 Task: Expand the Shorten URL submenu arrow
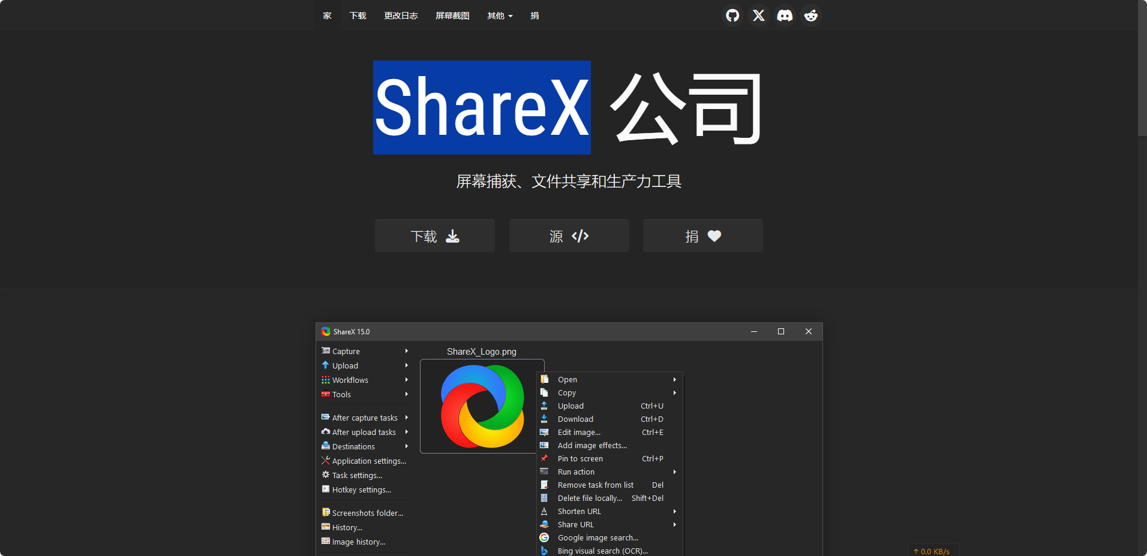(675, 512)
